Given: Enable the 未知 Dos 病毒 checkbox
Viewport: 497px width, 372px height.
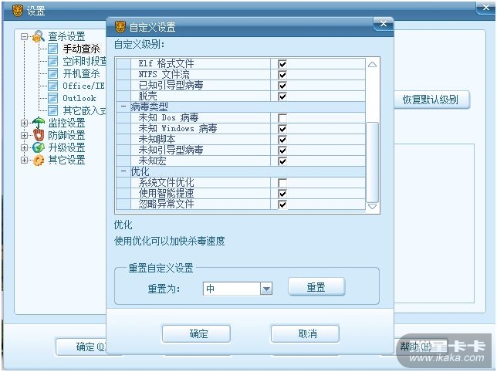Looking at the screenshot, I should pos(282,118).
